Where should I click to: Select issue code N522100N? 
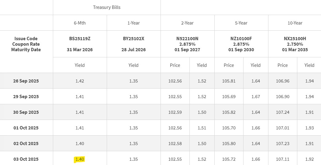tap(187, 39)
